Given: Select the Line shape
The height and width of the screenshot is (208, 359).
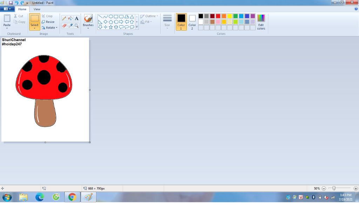Looking at the screenshot, I should click(100, 17).
